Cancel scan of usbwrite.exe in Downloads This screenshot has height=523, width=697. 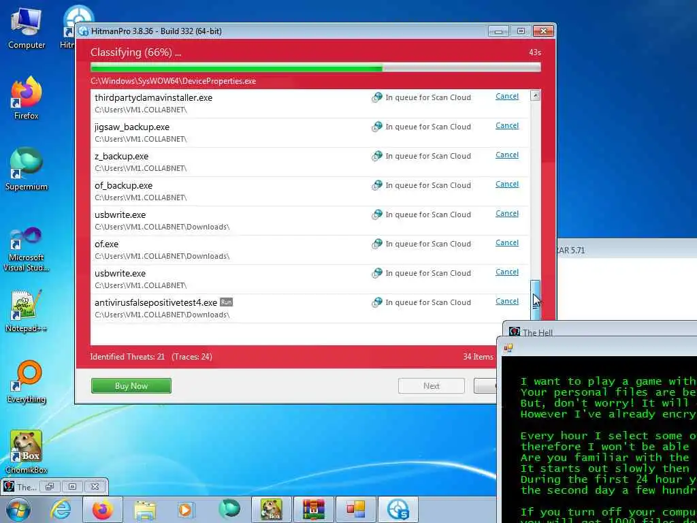tap(506, 213)
